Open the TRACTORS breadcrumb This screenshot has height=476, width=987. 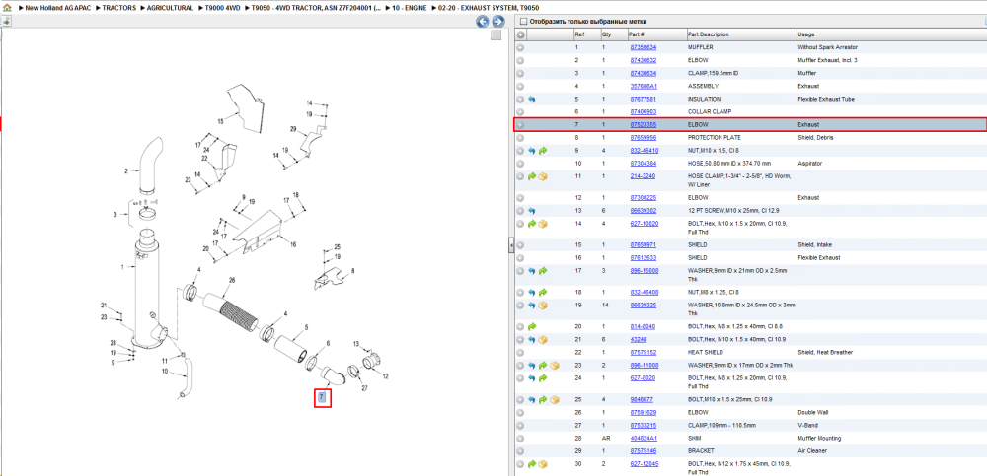point(119,8)
